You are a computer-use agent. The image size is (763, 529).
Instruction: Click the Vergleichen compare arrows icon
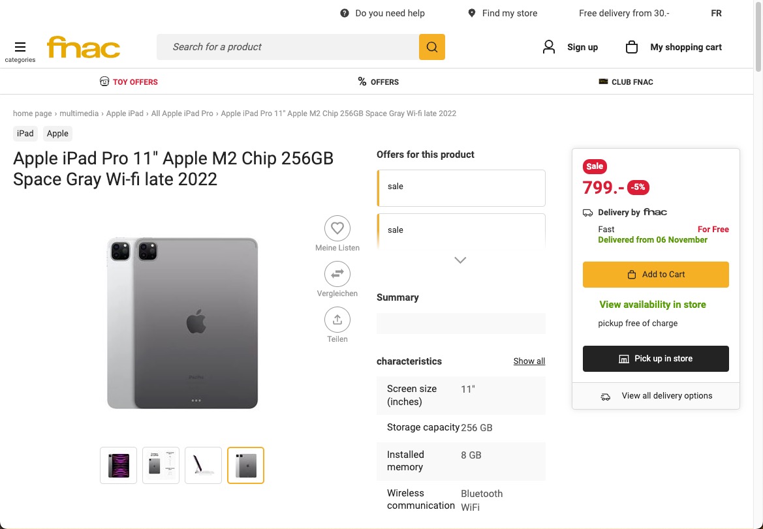[x=337, y=274]
